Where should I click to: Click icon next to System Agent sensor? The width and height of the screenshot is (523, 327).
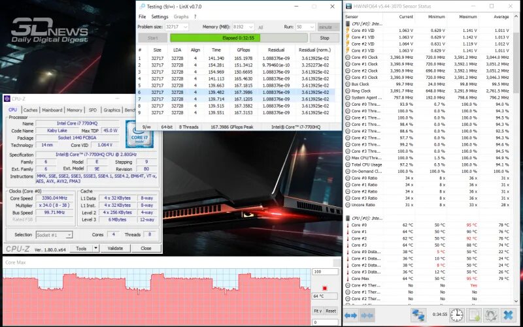pos(348,97)
